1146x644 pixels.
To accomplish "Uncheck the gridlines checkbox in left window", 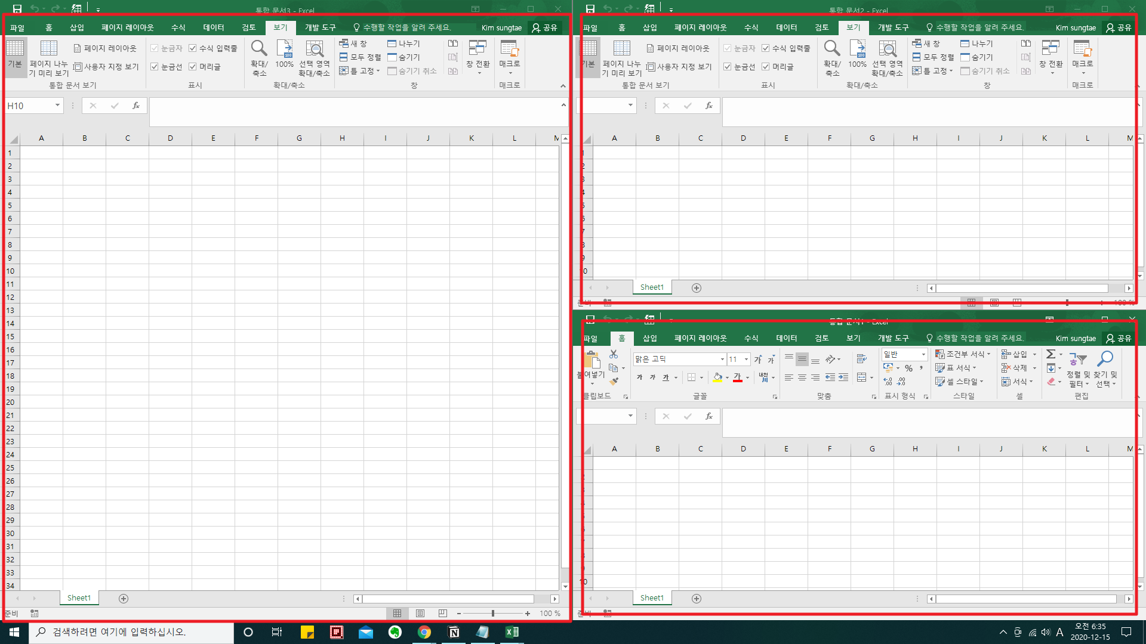I will click(155, 67).
